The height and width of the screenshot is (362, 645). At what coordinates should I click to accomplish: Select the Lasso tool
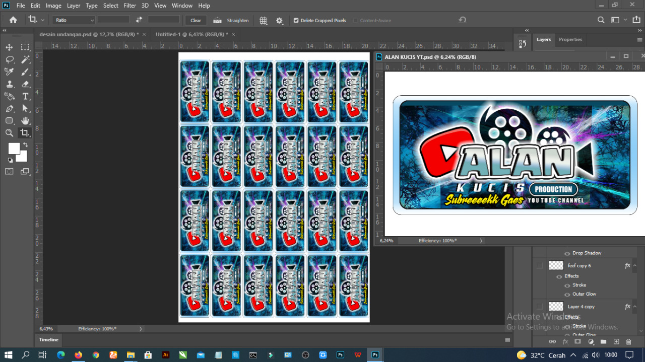click(9, 59)
